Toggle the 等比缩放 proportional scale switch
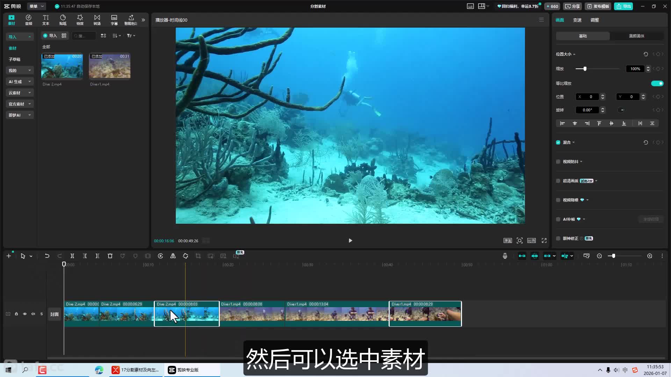 tap(657, 83)
